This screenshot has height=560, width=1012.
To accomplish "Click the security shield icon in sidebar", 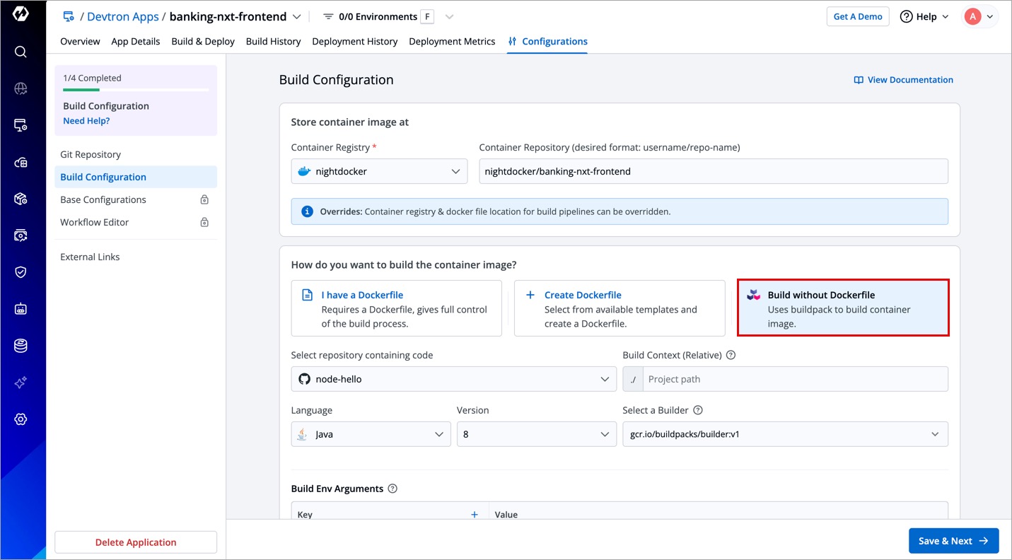I will (21, 272).
